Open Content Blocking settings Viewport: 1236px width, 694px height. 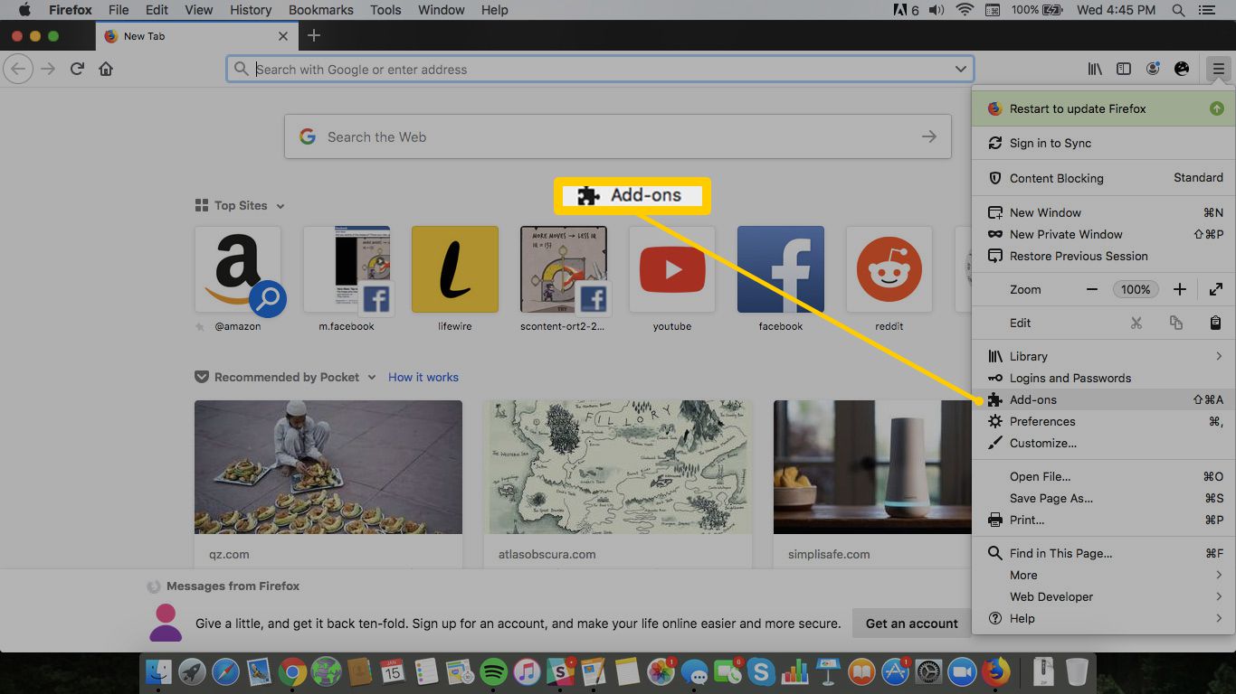click(1103, 178)
